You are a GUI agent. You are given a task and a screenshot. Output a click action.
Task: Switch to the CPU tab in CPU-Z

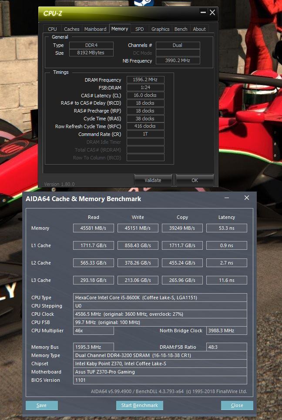[x=52, y=29]
